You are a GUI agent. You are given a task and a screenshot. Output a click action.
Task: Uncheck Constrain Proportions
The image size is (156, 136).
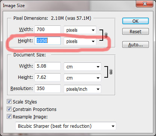(x=9, y=109)
